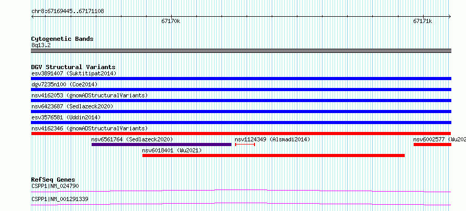This screenshot has width=466, height=211.
Task: Click the 67171k ruler position label
Action: 423,21
